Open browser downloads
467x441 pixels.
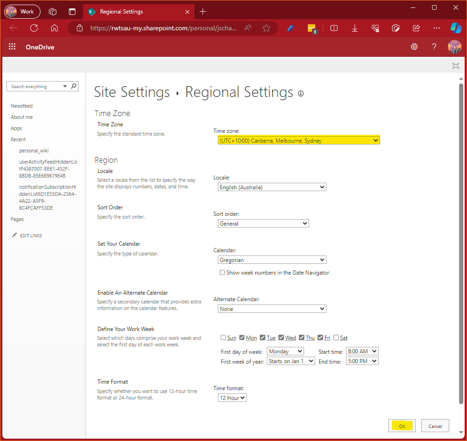pyautogui.click(x=355, y=28)
